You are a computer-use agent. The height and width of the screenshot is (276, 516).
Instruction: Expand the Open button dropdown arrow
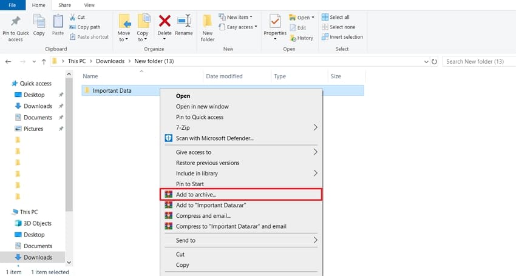(313, 18)
